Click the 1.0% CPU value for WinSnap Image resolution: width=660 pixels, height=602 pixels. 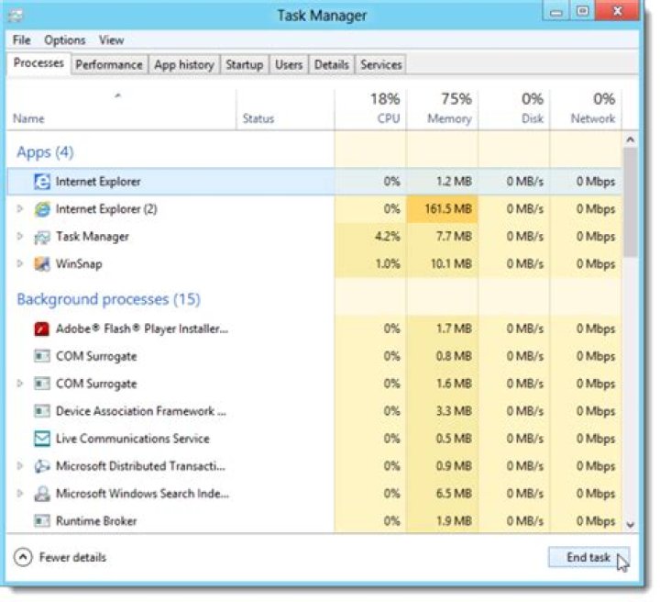coord(387,264)
